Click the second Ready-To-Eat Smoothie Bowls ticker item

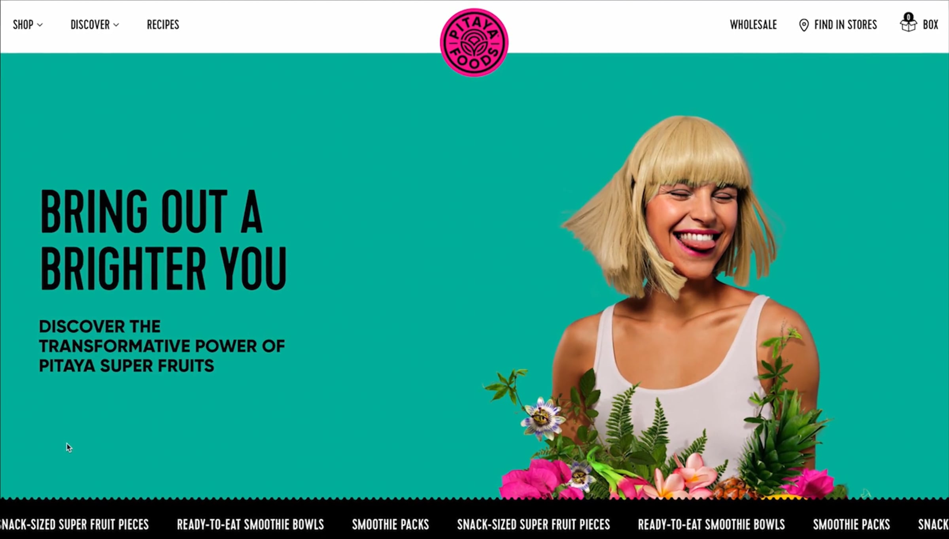tap(711, 524)
